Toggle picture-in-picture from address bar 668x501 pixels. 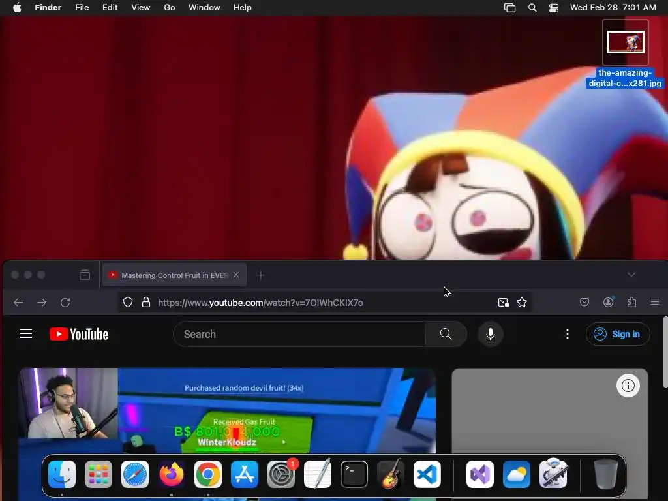pos(504,303)
